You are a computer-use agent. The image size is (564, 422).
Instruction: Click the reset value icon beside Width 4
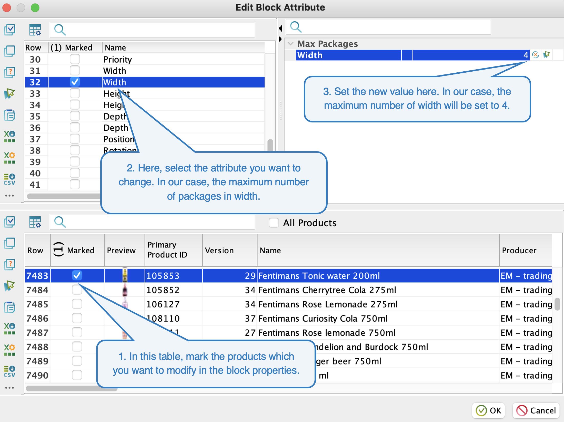pos(535,55)
